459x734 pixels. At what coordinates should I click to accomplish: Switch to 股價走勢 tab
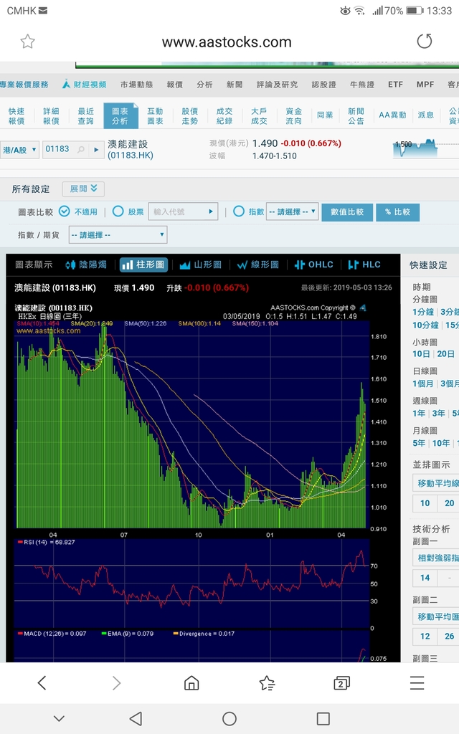coord(189,116)
